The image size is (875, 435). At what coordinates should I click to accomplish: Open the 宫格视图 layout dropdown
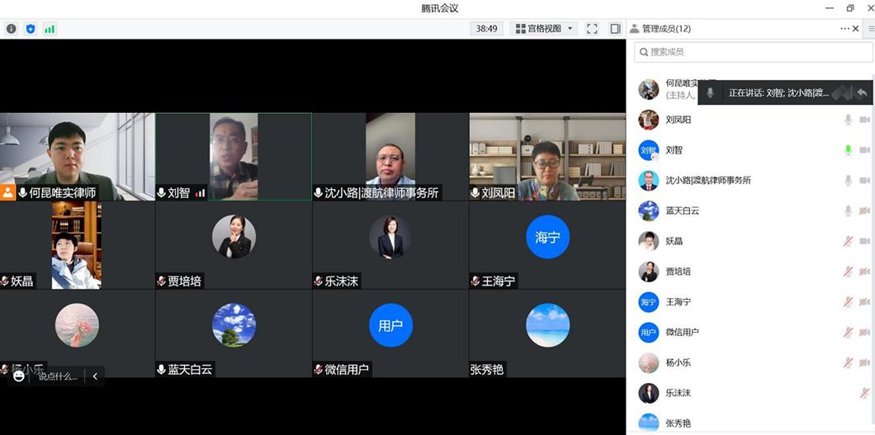(544, 28)
